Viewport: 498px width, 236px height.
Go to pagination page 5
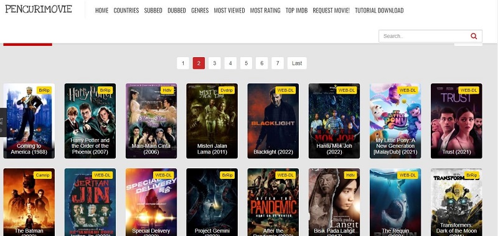(x=246, y=63)
